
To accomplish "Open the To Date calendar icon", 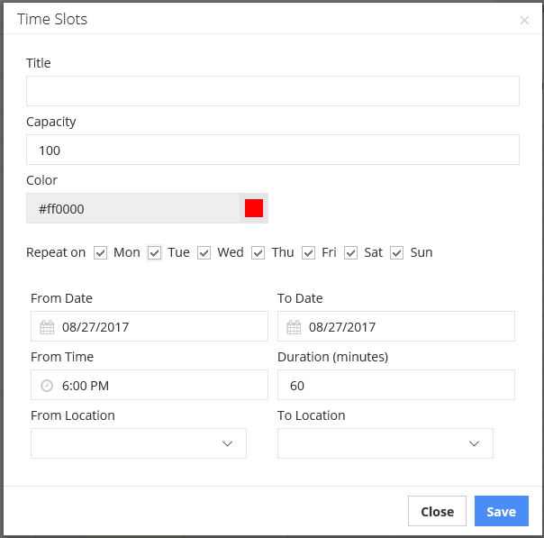I will [x=294, y=327].
